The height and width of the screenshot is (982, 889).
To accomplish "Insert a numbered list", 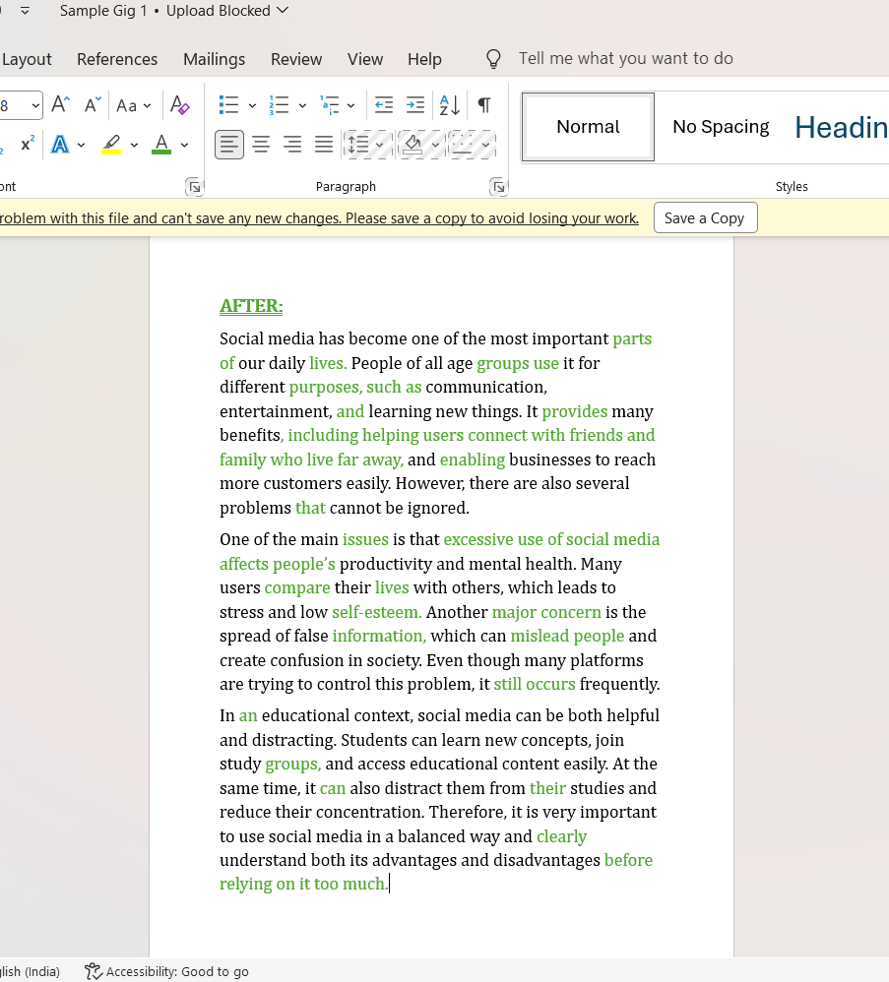I will point(279,105).
